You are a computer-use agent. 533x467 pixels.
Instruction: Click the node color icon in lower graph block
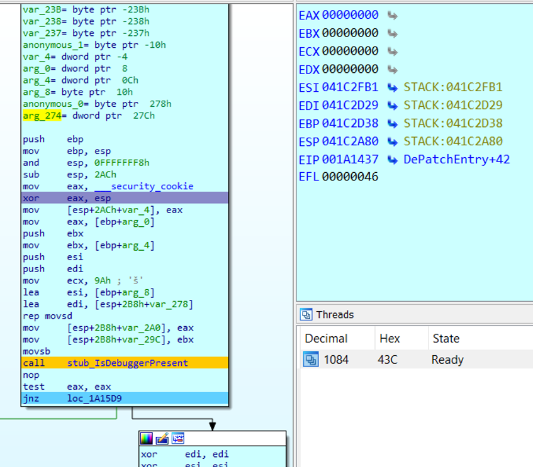coord(147,439)
